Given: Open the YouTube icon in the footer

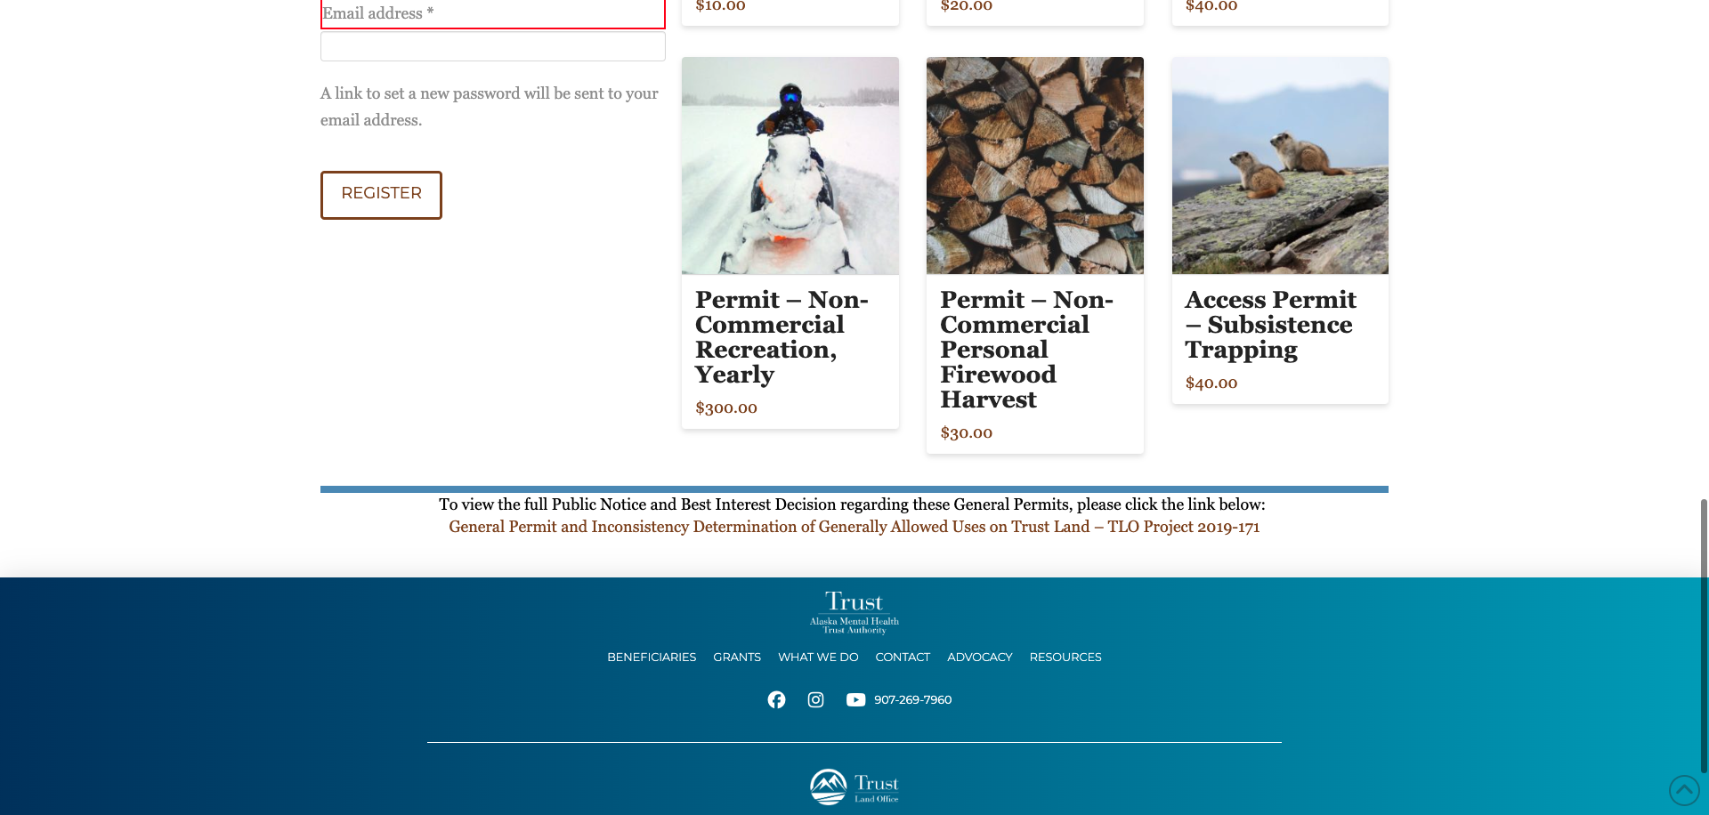Looking at the screenshot, I should pyautogui.click(x=855, y=699).
